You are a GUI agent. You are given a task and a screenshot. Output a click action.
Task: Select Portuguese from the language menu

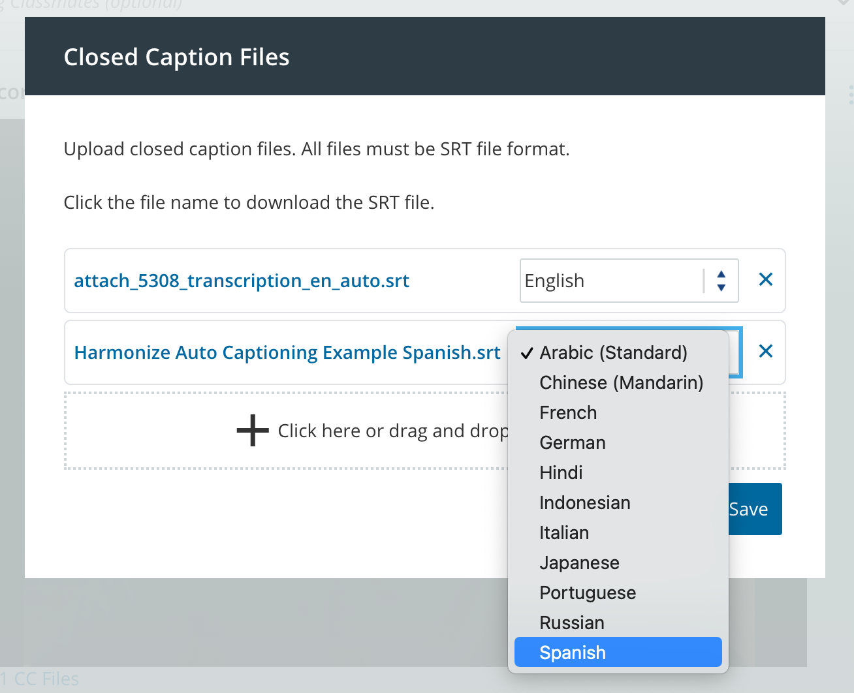pyautogui.click(x=588, y=593)
